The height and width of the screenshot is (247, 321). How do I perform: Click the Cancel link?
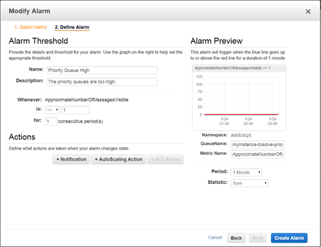tap(215, 237)
